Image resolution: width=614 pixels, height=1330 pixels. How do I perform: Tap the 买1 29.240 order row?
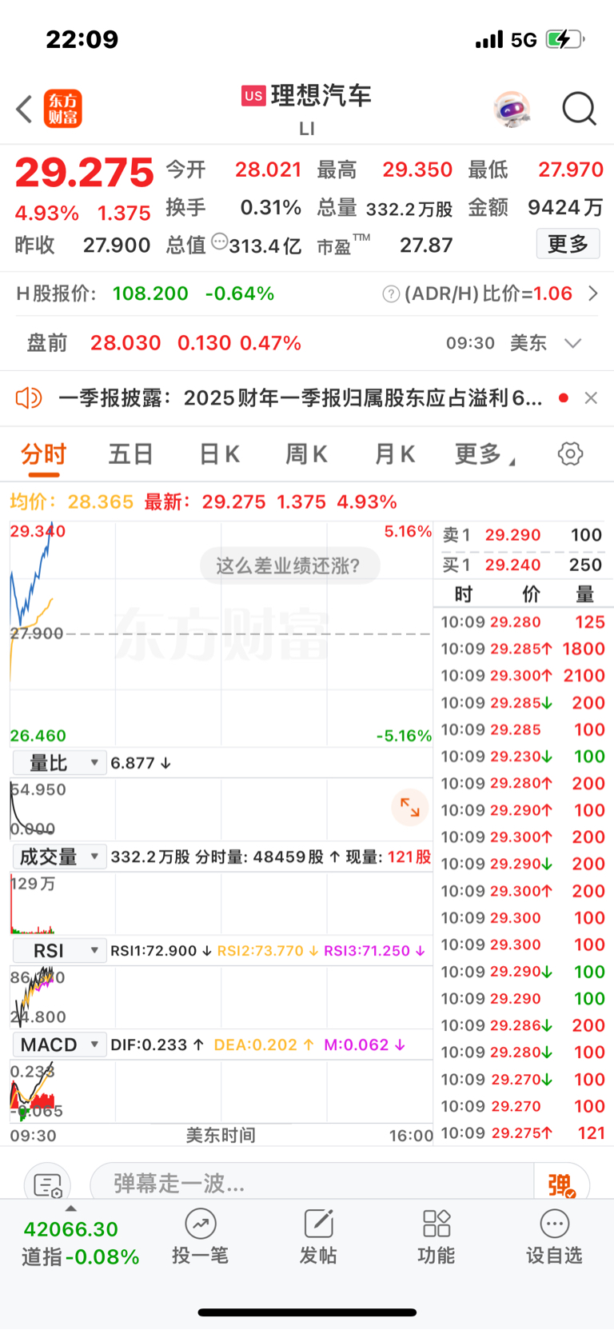pyautogui.click(x=523, y=565)
